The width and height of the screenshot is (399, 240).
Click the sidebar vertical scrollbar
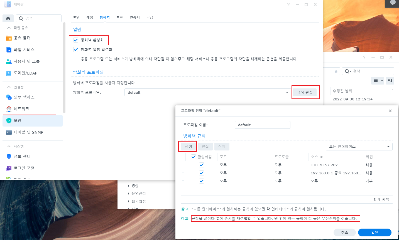click(x=64, y=68)
